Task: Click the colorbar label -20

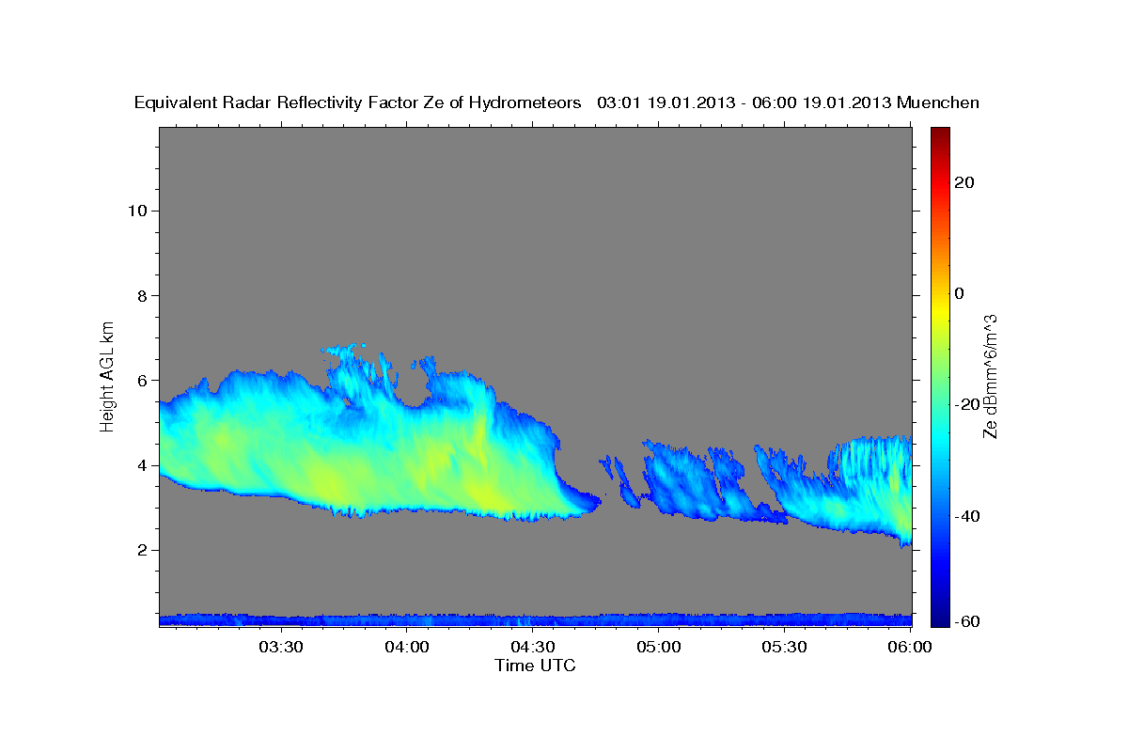Action: 967,404
